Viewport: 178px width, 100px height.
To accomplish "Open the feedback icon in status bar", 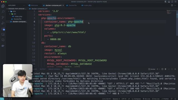I will (172, 99).
